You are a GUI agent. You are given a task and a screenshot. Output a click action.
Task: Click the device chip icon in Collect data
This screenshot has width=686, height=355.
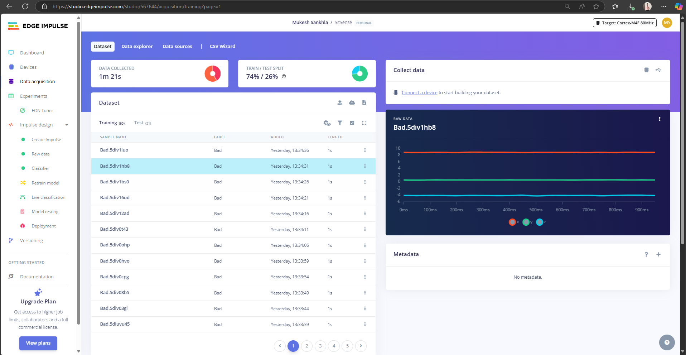pyautogui.click(x=646, y=70)
